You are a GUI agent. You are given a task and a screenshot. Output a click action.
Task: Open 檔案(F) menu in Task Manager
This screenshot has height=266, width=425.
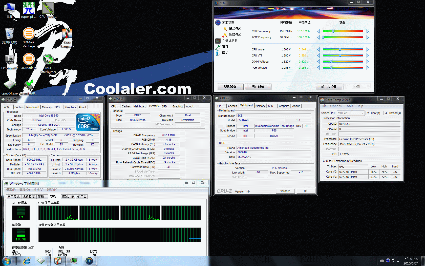point(11,190)
